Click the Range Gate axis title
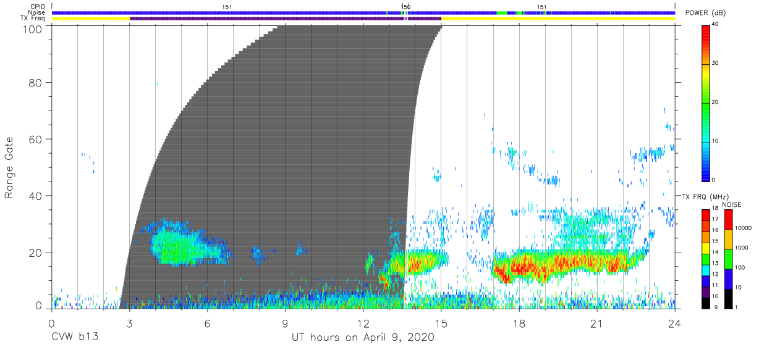The width and height of the screenshot is (759, 350). coord(10,168)
